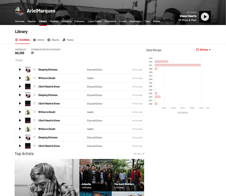This screenshot has height=196, width=226.
Task: Open the Anberlin top artist tile
Action: point(95,175)
